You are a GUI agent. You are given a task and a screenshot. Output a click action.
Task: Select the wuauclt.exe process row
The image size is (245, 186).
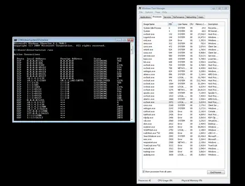click(181, 148)
